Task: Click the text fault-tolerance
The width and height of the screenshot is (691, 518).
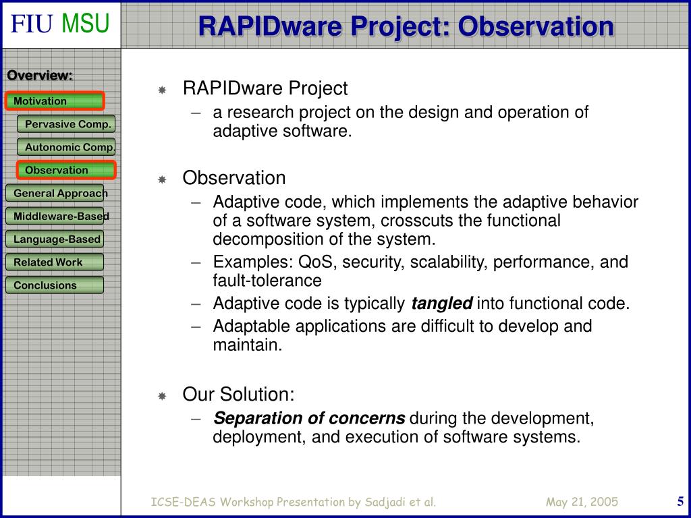Action: click(267, 281)
